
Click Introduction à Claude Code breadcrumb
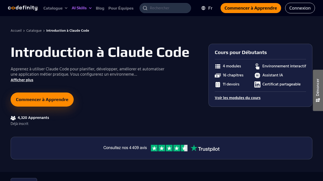click(68, 31)
